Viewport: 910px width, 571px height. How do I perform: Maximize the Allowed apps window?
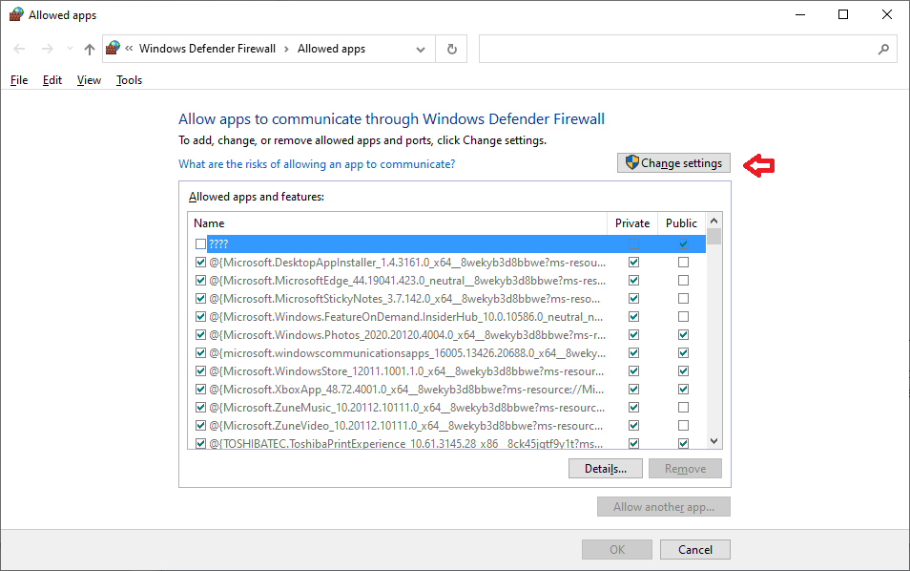(843, 14)
